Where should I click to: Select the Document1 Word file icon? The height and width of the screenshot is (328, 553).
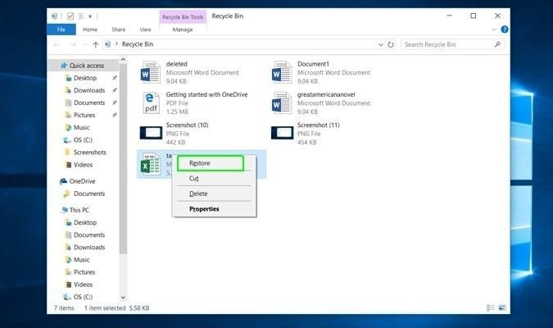pos(282,72)
